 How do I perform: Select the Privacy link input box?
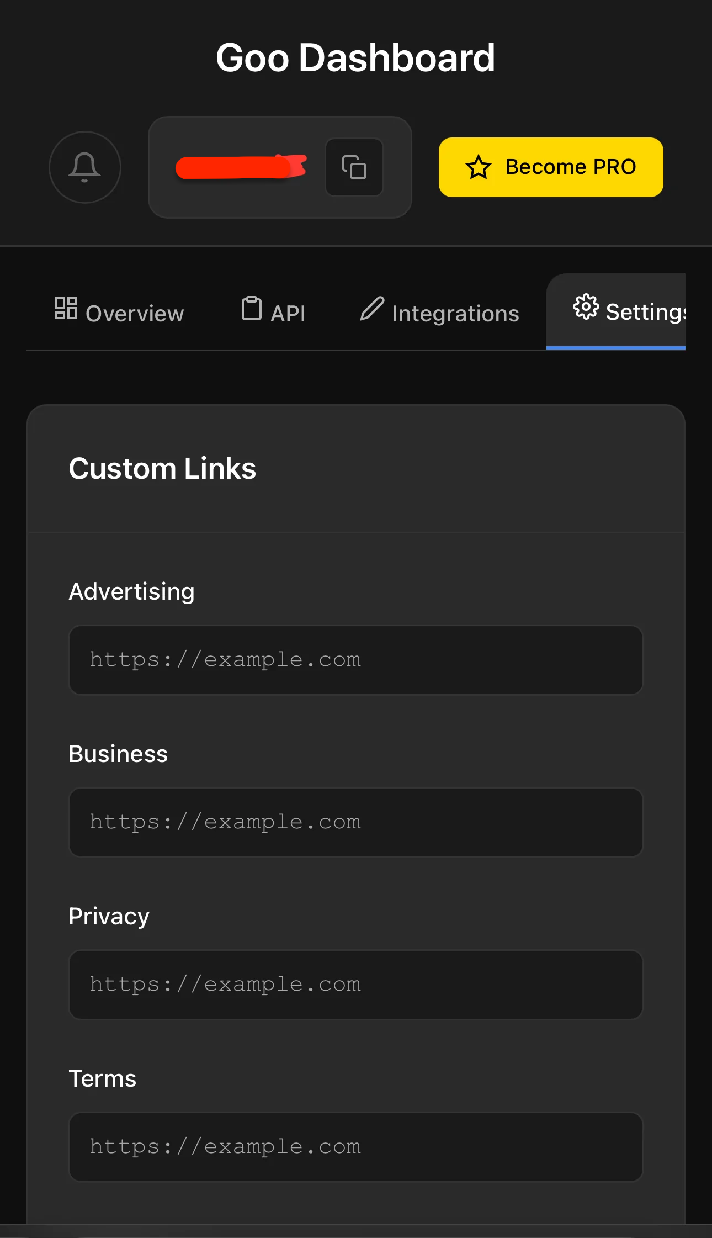click(x=355, y=985)
